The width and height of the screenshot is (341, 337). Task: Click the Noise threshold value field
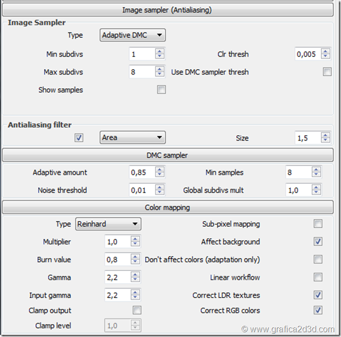tap(142, 190)
